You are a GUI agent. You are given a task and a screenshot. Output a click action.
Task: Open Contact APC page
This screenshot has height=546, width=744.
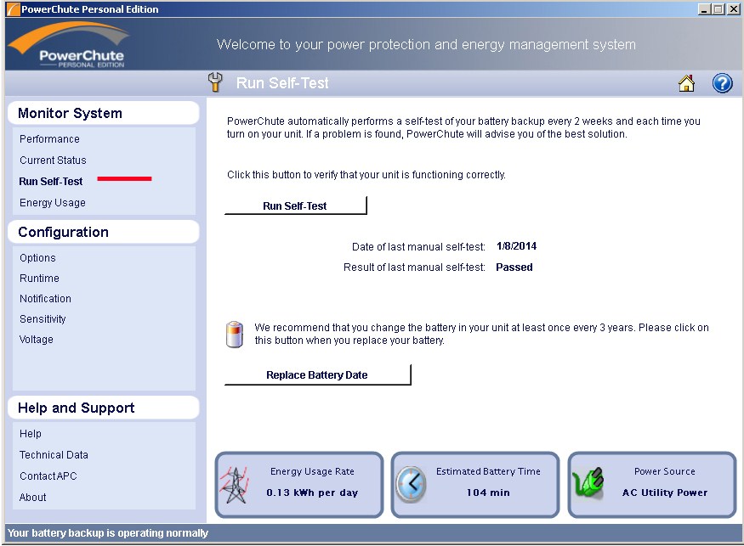[48, 476]
